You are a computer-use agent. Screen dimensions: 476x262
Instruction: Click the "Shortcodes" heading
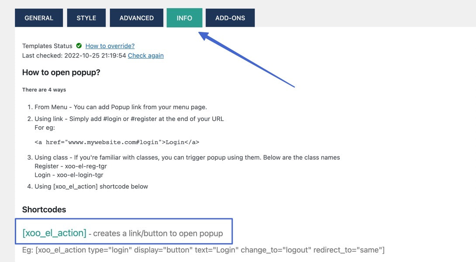pyautogui.click(x=44, y=209)
